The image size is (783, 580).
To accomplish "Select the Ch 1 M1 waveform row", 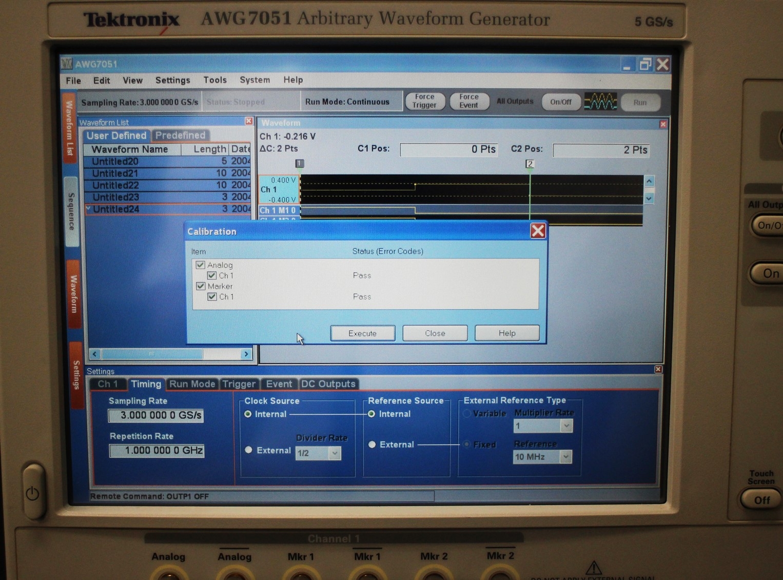I will (451, 210).
